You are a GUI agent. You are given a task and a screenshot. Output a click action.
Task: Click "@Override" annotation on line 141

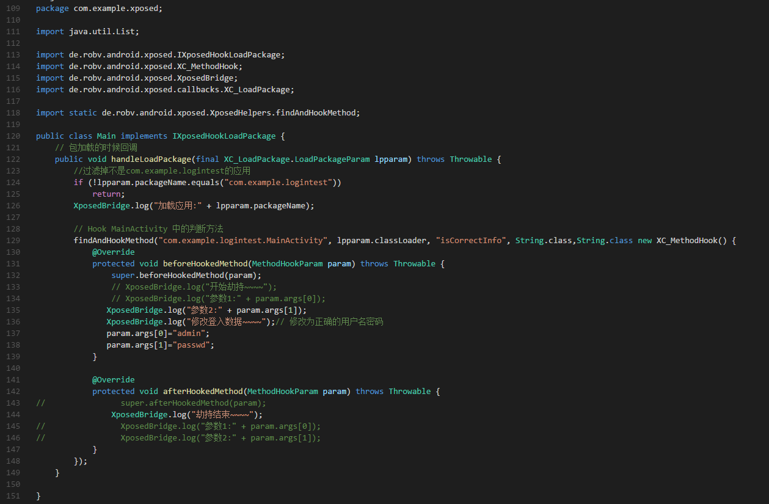click(x=114, y=380)
